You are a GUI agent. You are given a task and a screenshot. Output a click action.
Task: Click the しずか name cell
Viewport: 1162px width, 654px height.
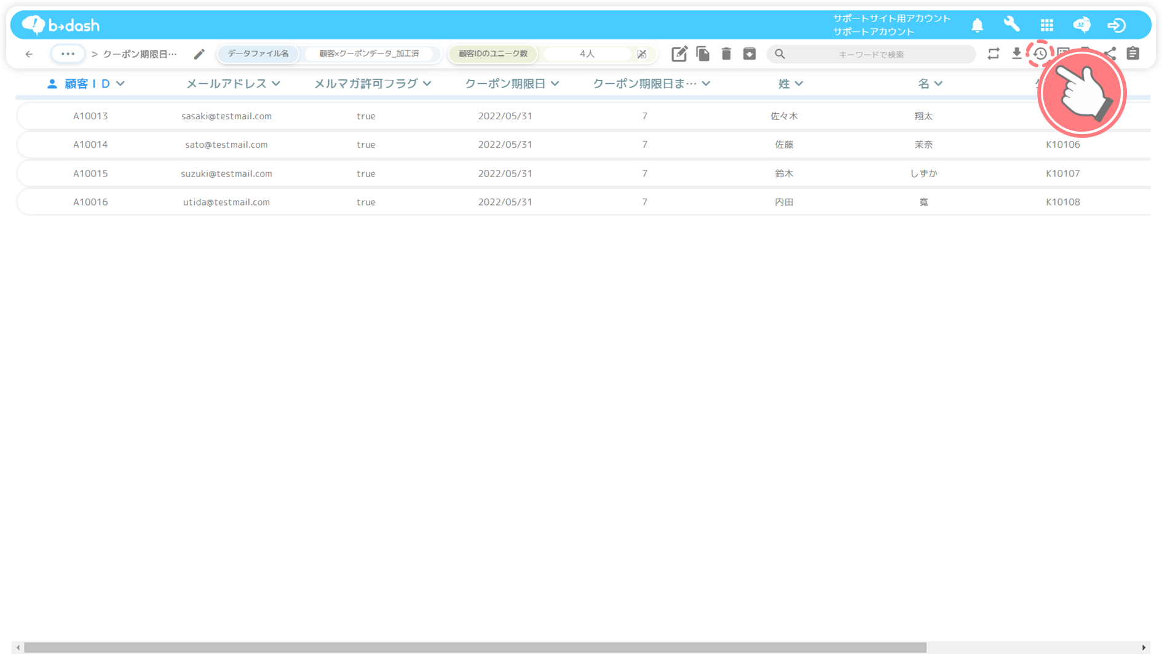click(923, 173)
